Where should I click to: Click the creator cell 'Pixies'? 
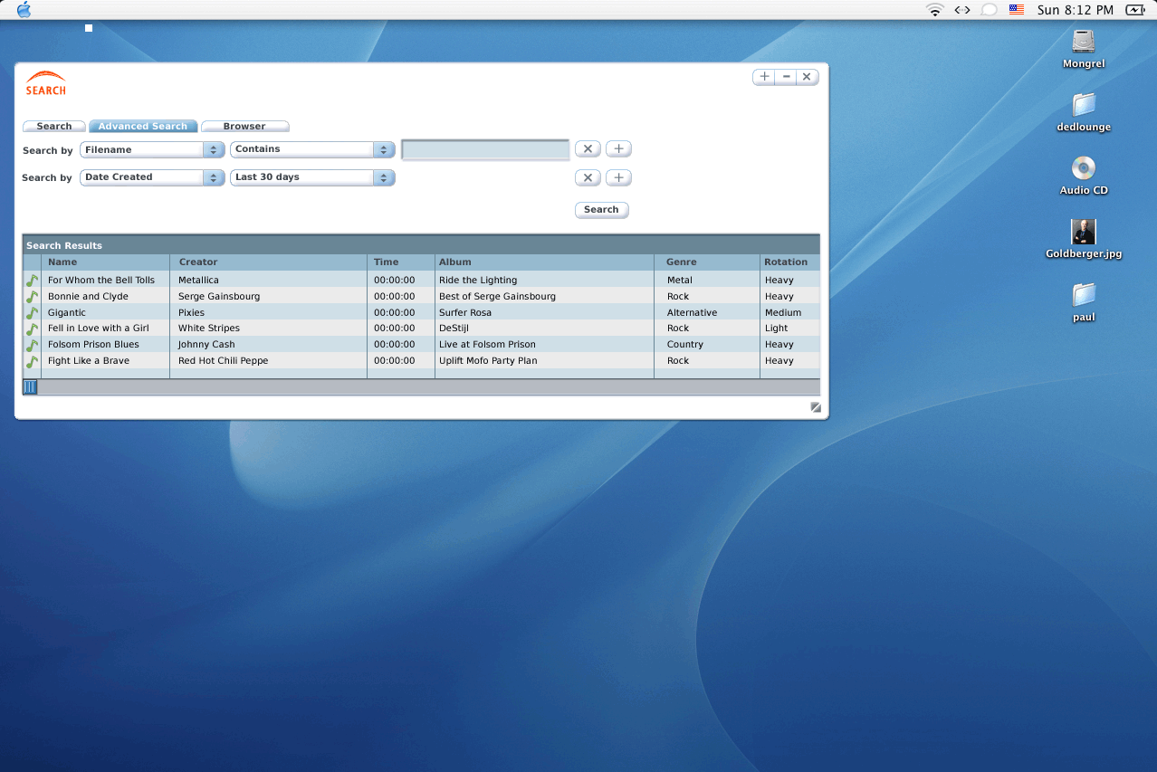click(191, 313)
